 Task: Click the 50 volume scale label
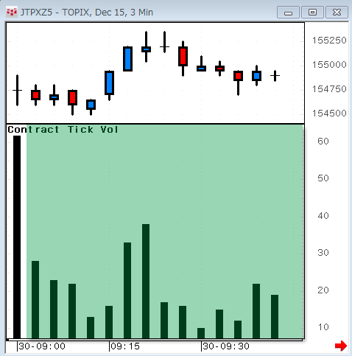coord(323,178)
